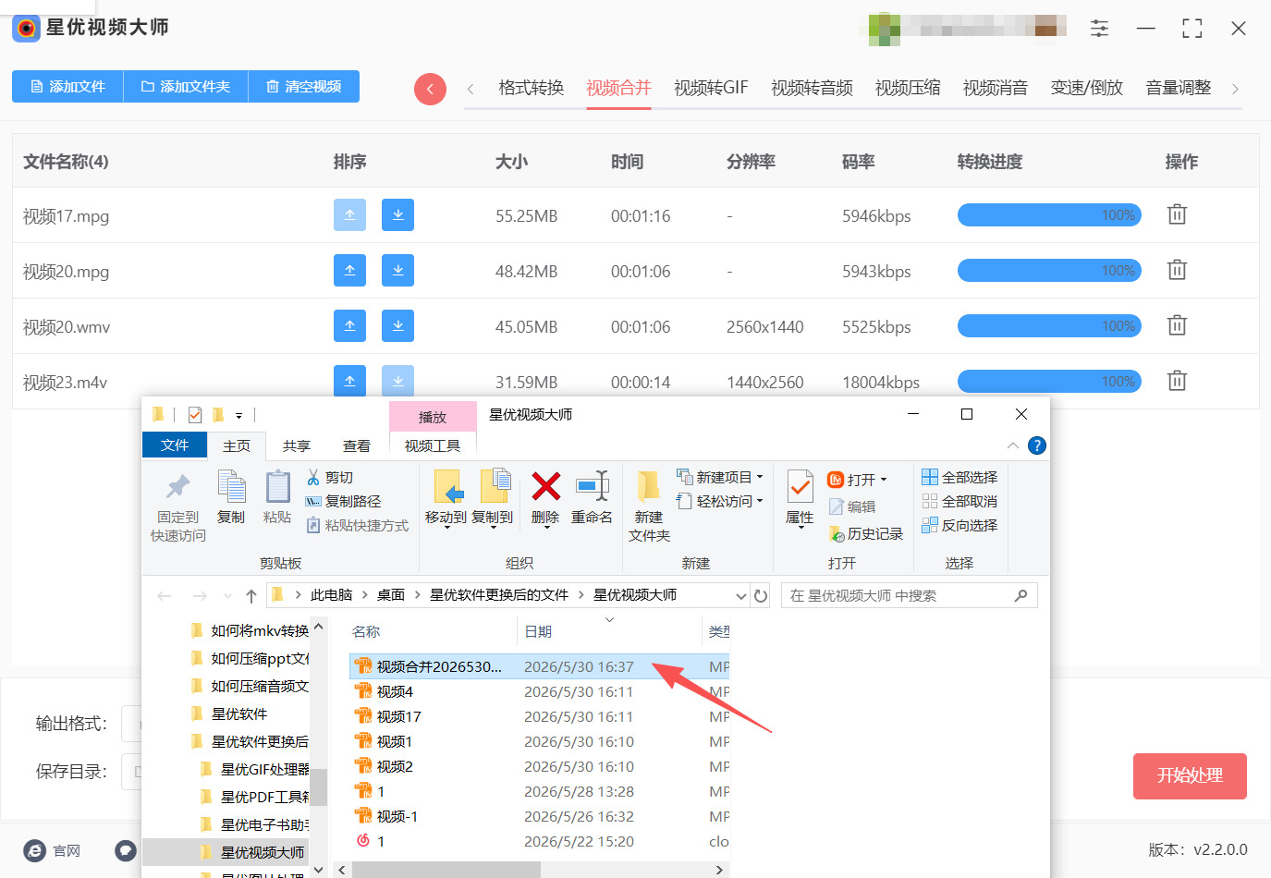Move 视频20.wmv up in the merge order
The height and width of the screenshot is (878, 1271).
(x=349, y=326)
